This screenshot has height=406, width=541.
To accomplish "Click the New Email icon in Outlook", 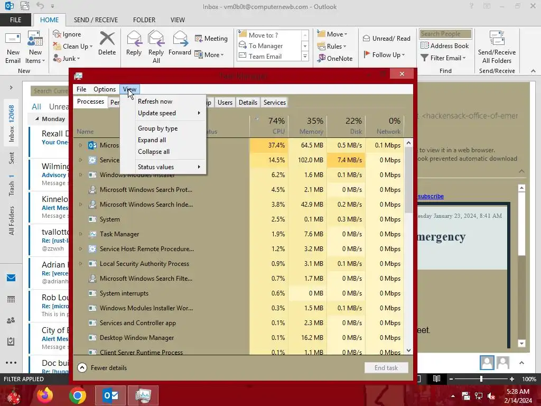I will coord(13,48).
